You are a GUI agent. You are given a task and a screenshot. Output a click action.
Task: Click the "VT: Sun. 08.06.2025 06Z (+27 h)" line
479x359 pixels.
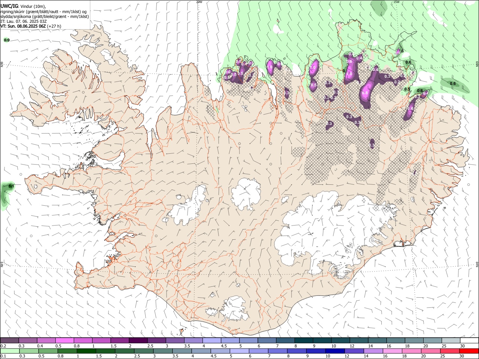(x=31, y=26)
